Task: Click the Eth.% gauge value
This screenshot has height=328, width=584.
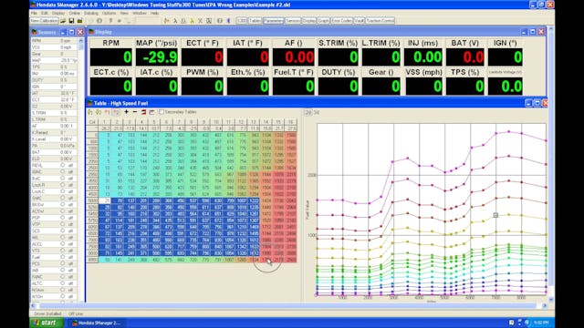Action: pyautogui.click(x=247, y=87)
